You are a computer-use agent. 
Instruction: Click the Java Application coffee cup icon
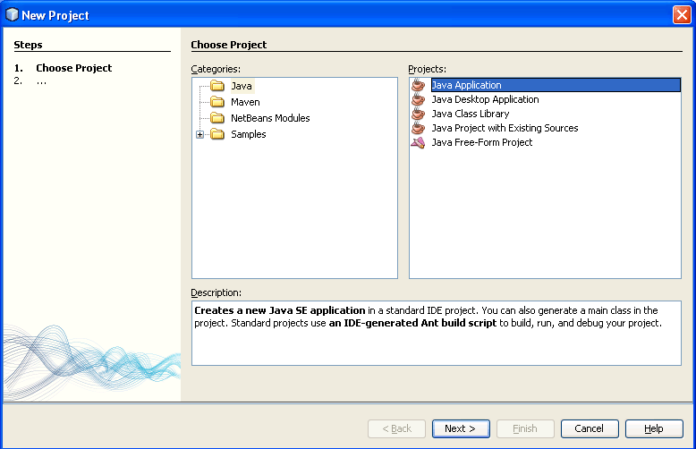tap(418, 85)
